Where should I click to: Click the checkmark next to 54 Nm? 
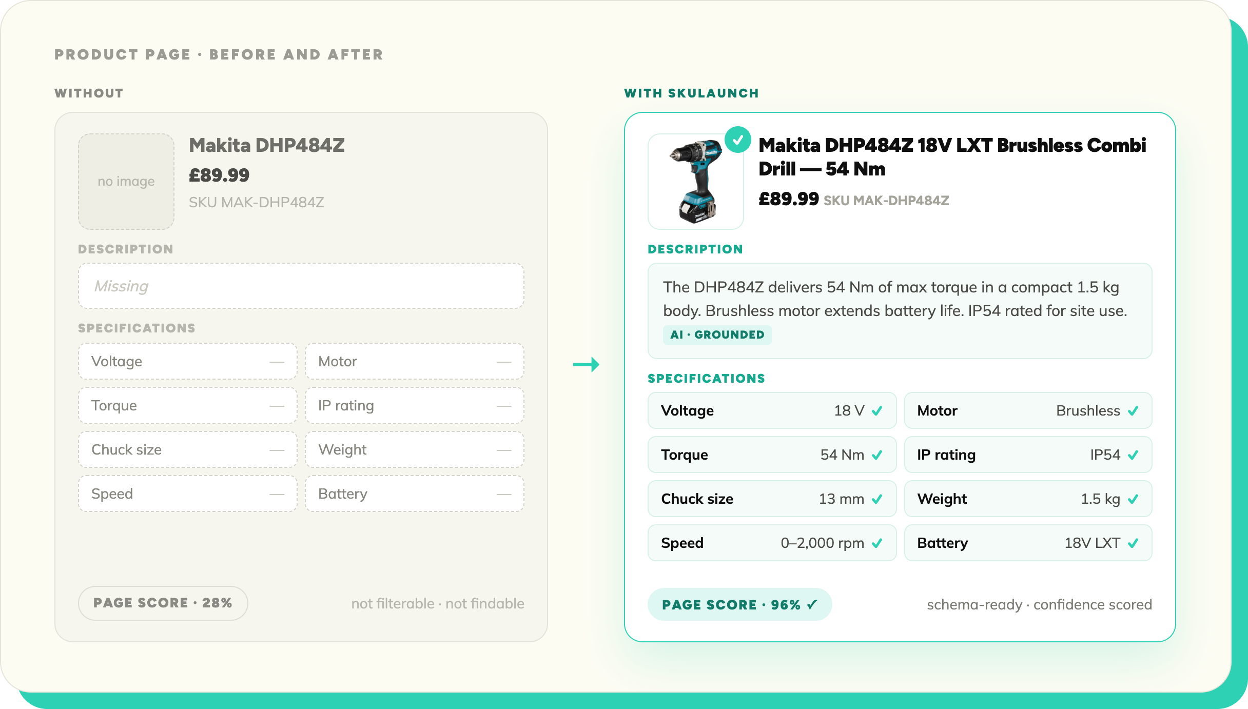coord(878,455)
